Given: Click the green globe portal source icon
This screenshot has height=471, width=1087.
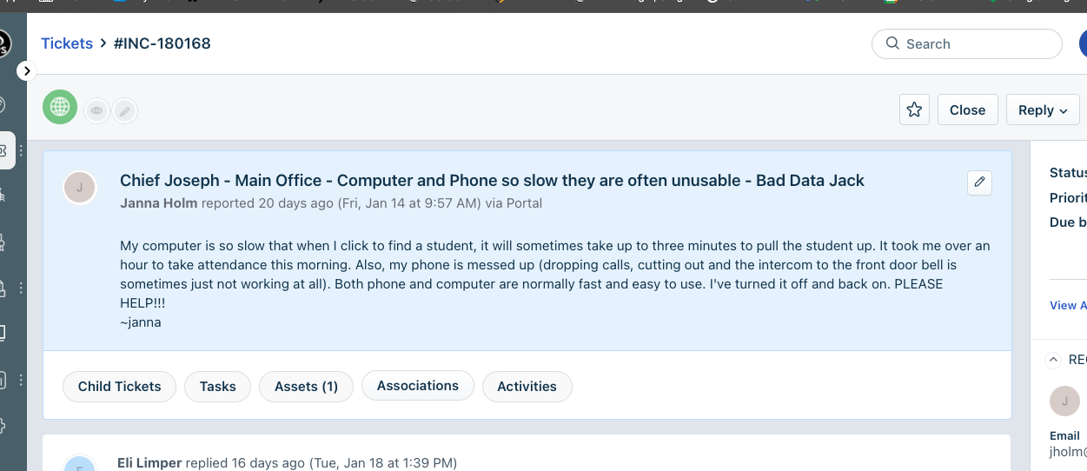Looking at the screenshot, I should click(x=60, y=107).
